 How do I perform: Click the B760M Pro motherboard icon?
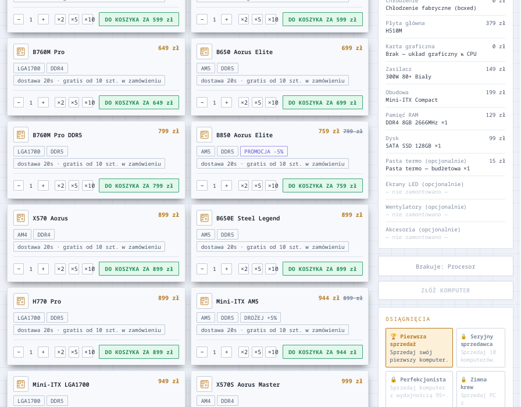(20, 52)
